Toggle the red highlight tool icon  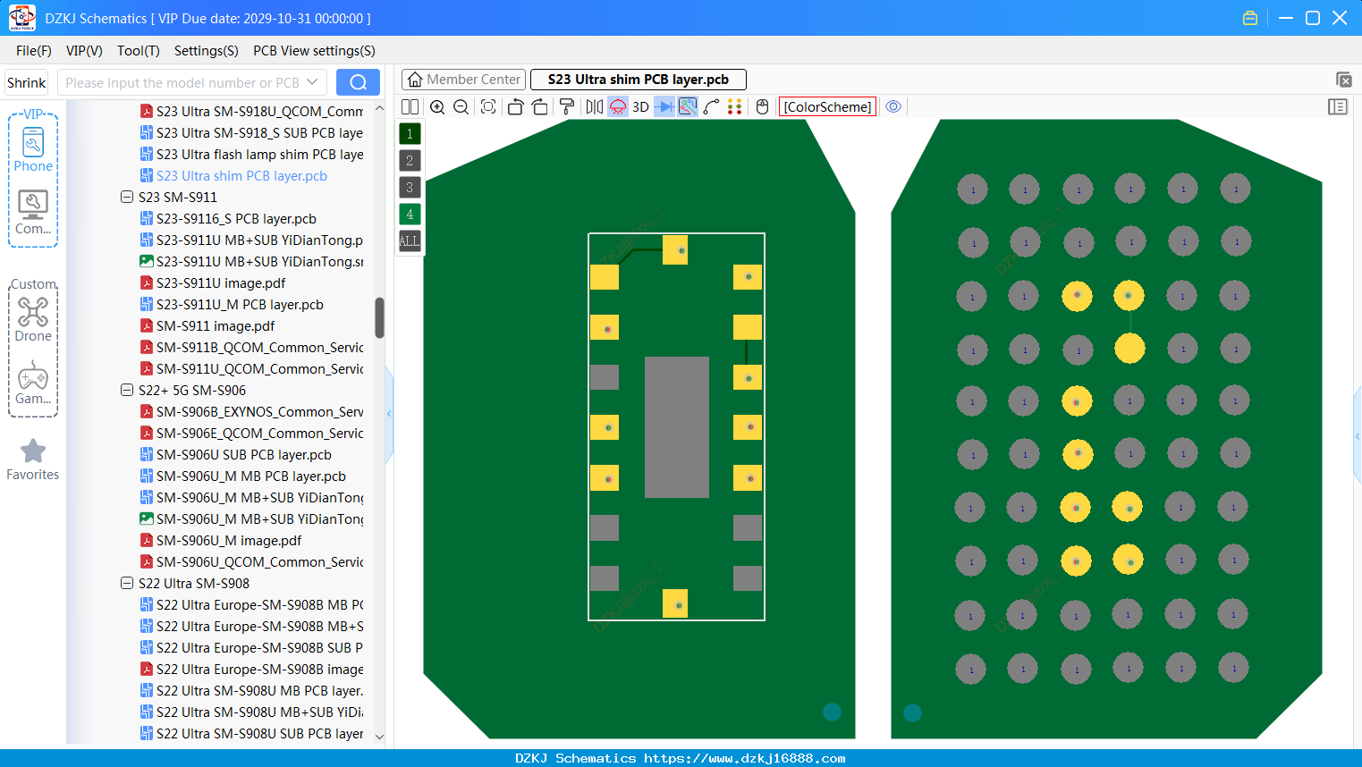pos(618,107)
